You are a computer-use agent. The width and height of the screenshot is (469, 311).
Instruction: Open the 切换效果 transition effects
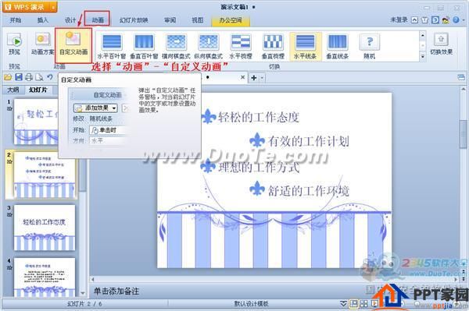[441, 44]
